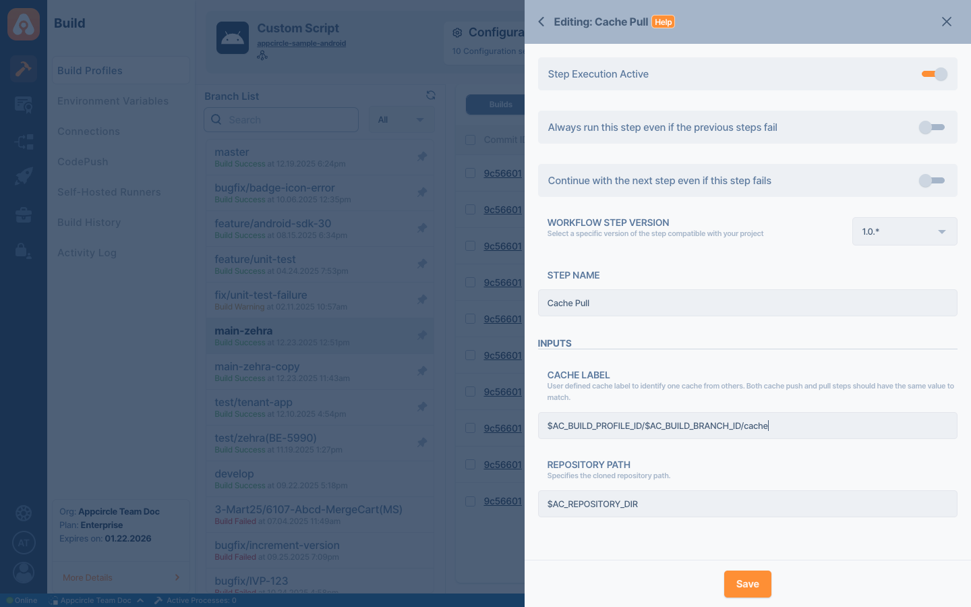Open the Signing Identities lock icon

[24, 251]
